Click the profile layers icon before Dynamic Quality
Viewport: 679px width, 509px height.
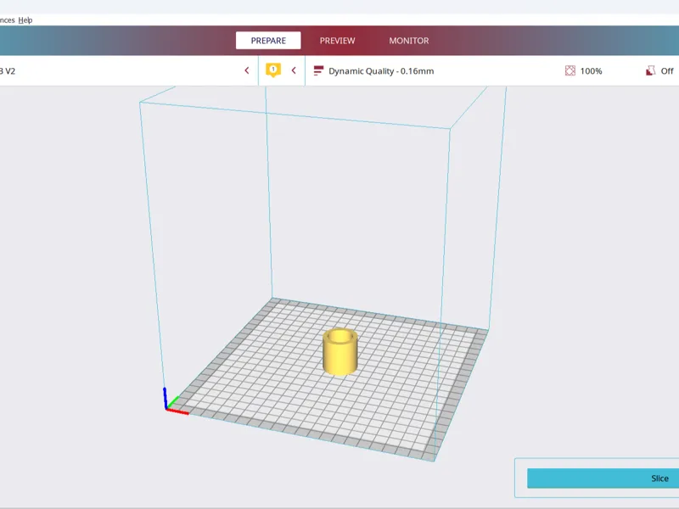[x=318, y=70]
